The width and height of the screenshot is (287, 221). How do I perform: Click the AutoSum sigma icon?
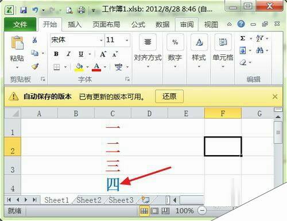243,38
